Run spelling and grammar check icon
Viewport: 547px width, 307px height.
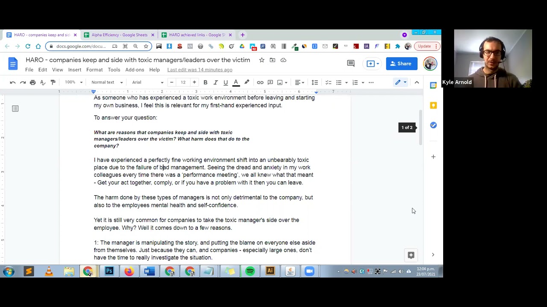(43, 82)
